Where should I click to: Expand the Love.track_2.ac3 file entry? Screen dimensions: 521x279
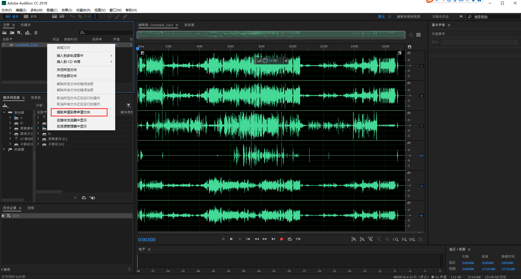[4, 45]
